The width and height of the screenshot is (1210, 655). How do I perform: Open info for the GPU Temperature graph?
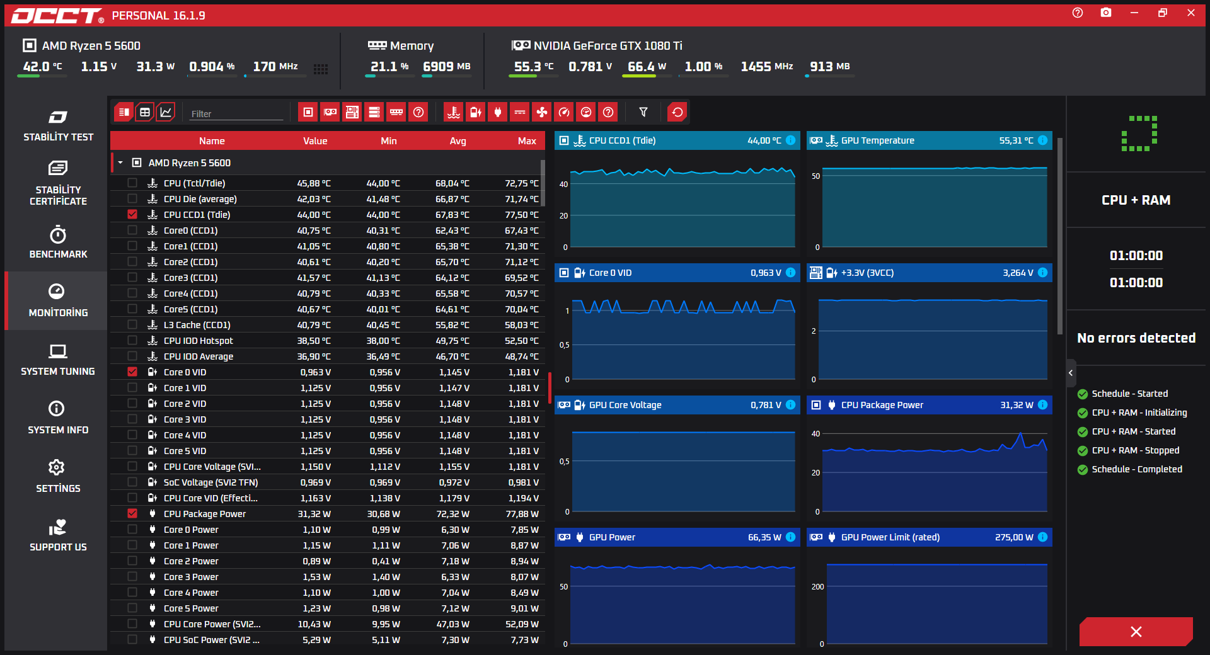click(x=1043, y=140)
